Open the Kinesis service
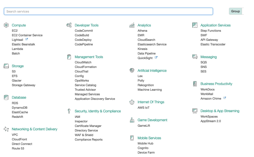Screen dimensions: 254x157 pos(142,49)
